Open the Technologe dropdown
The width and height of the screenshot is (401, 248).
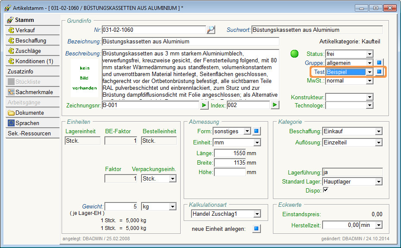370,105
